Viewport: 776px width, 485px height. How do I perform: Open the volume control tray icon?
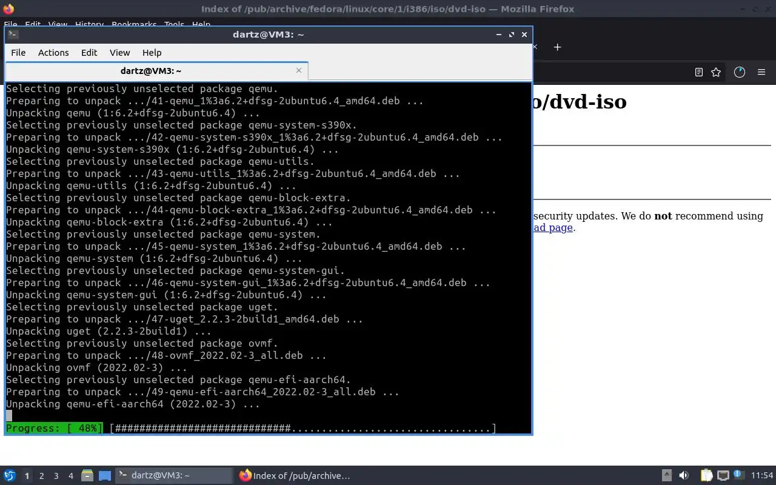point(684,476)
